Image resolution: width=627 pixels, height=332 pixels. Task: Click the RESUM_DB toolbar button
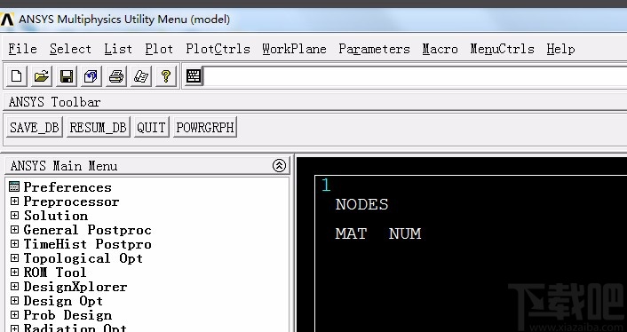point(99,127)
